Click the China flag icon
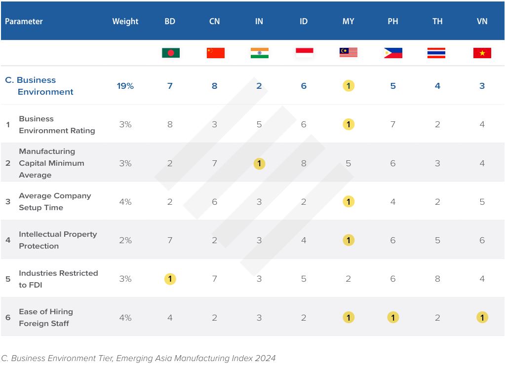Viewport: 505px width, 365px height. pyautogui.click(x=215, y=53)
